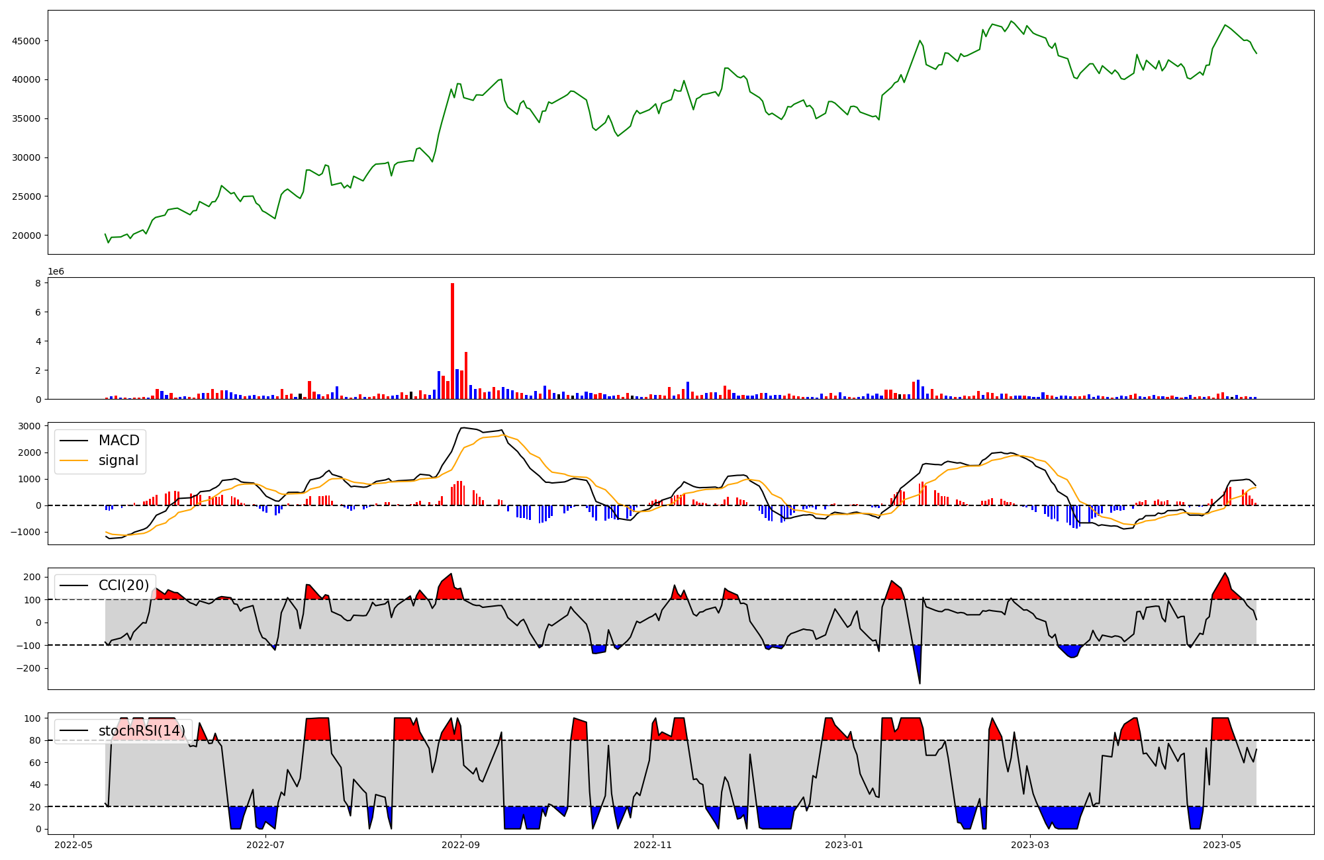
Task: Click the MACD legend entry
Action: [x=118, y=441]
